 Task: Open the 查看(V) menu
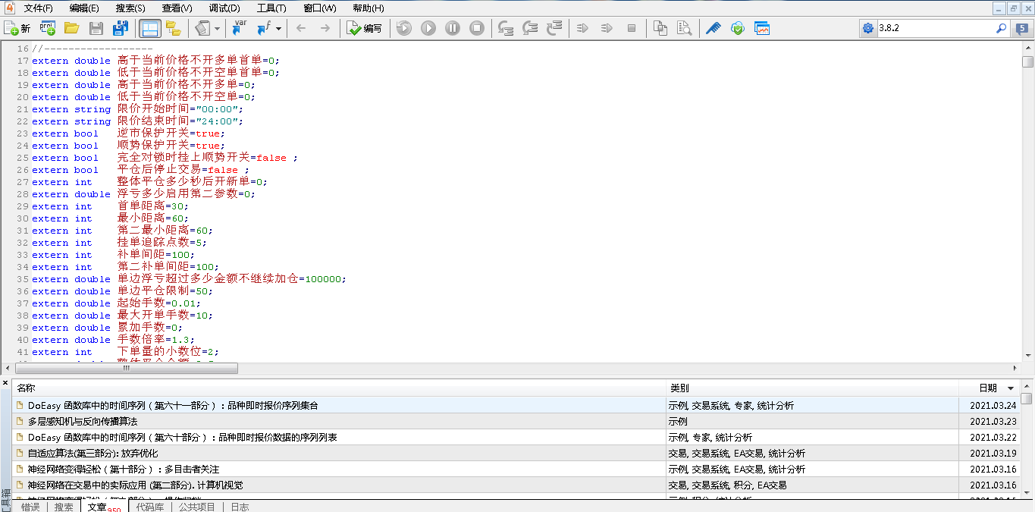pos(177,8)
